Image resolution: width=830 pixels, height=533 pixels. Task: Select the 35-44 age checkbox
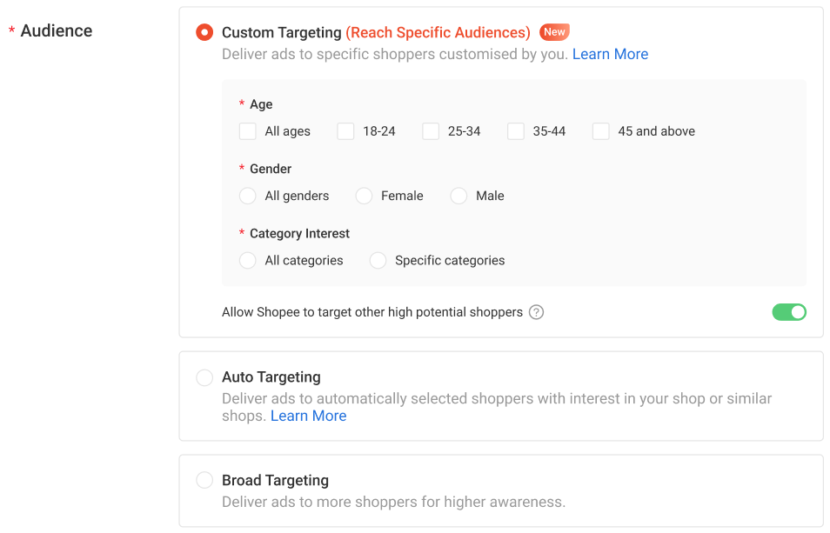click(516, 131)
